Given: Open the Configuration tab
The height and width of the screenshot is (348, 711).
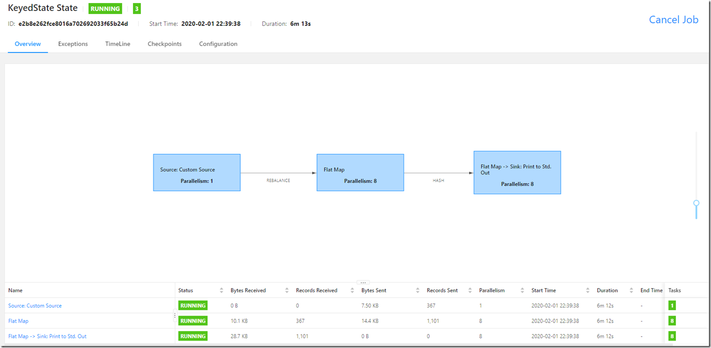Looking at the screenshot, I should (218, 44).
